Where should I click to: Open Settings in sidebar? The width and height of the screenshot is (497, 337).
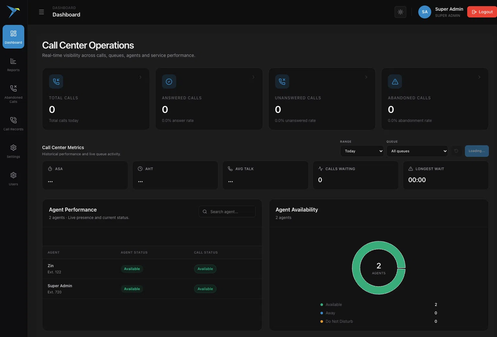point(13,151)
